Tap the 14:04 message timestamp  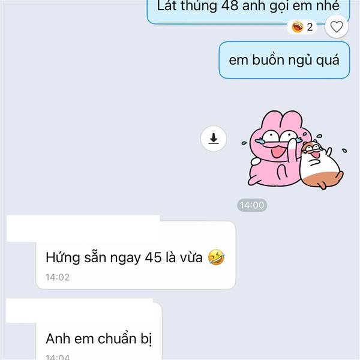[x=58, y=357]
